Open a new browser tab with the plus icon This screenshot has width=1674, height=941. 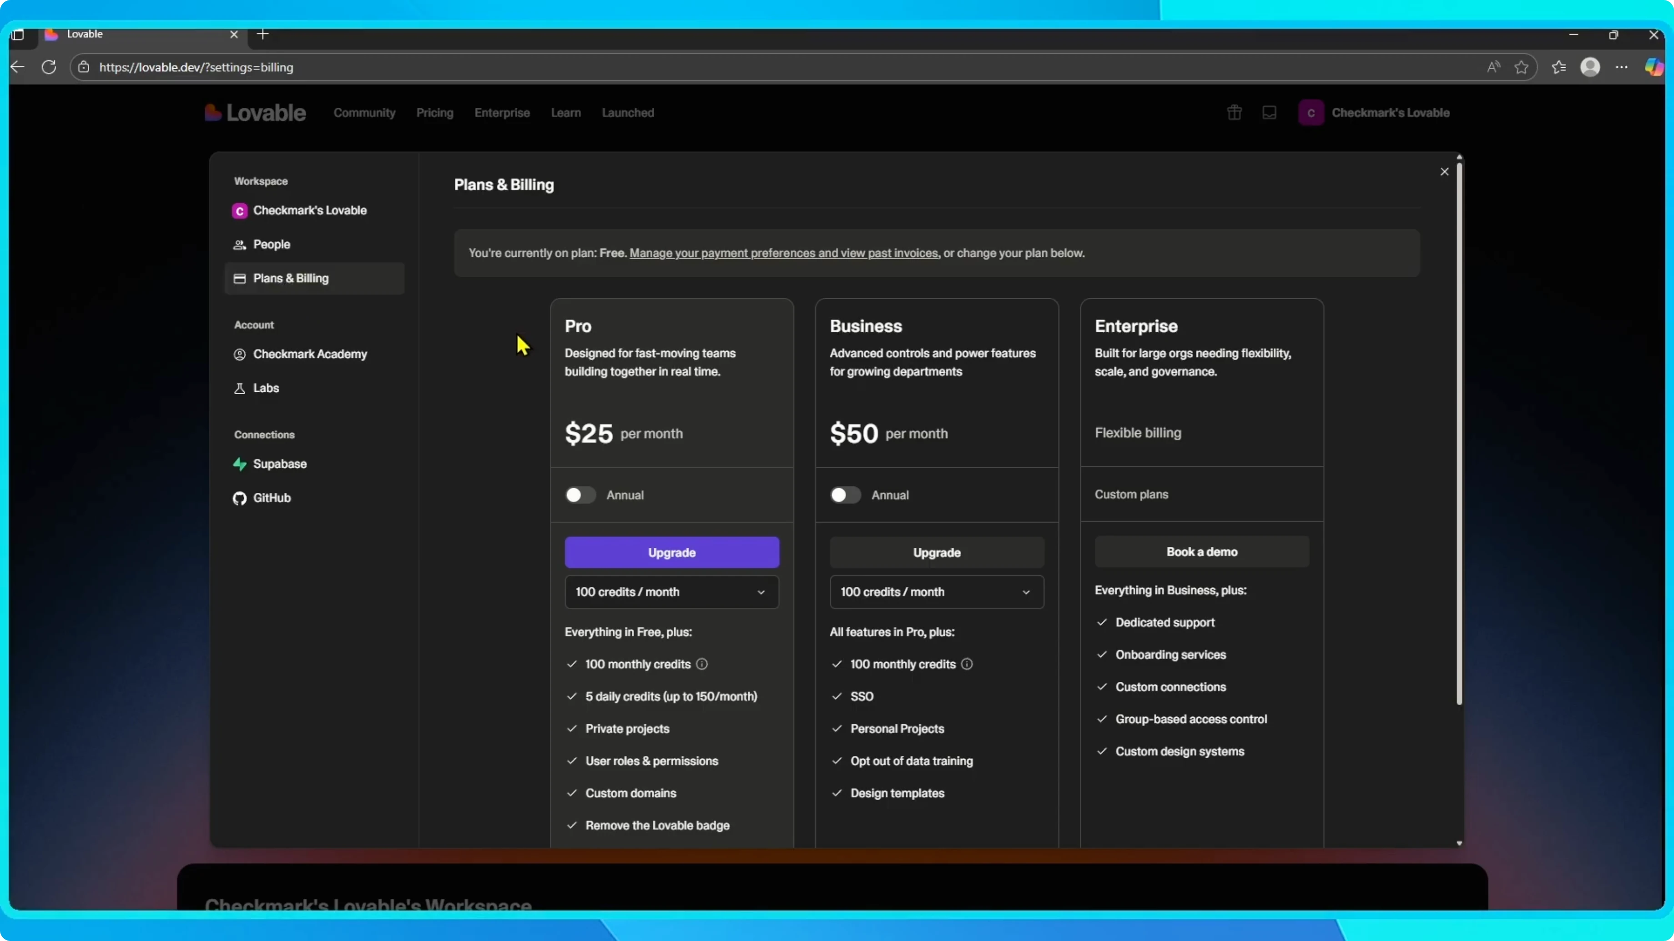[262, 34]
